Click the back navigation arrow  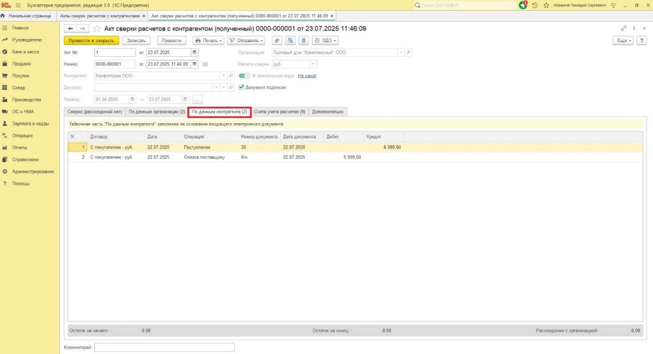pos(70,29)
